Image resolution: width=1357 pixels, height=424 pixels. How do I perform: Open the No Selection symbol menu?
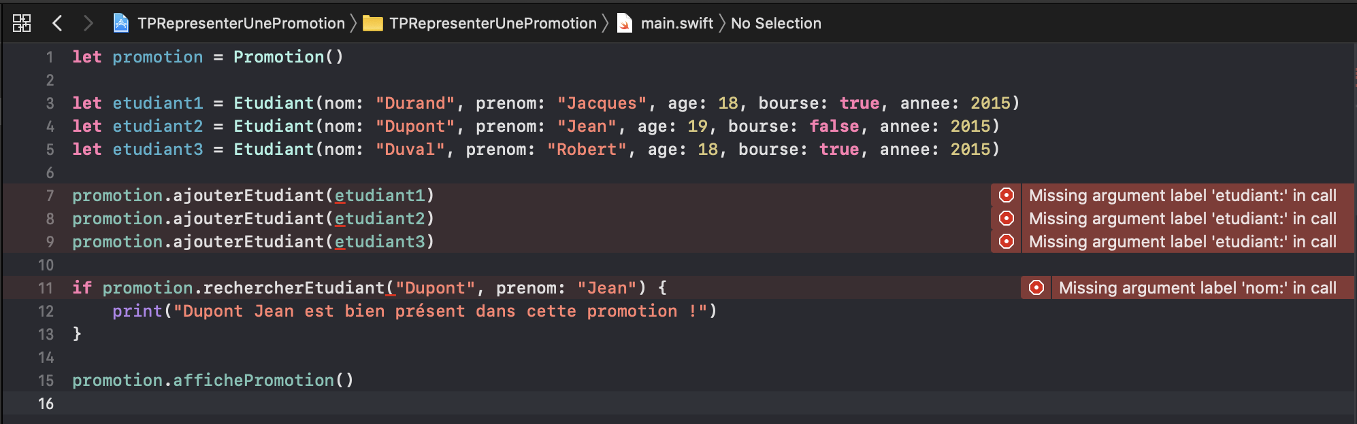[776, 23]
